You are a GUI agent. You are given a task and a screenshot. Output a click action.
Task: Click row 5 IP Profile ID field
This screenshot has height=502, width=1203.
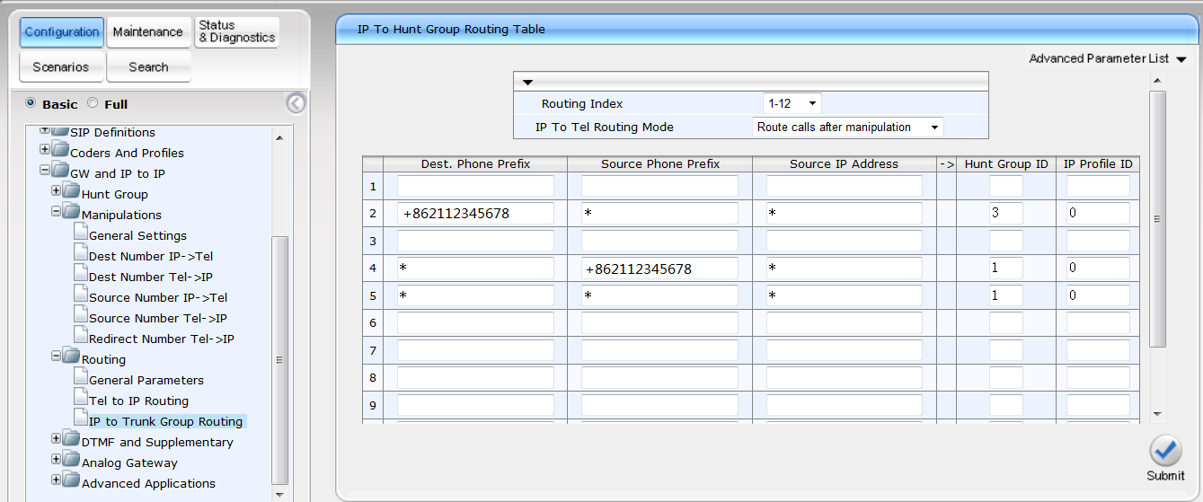[1098, 295]
